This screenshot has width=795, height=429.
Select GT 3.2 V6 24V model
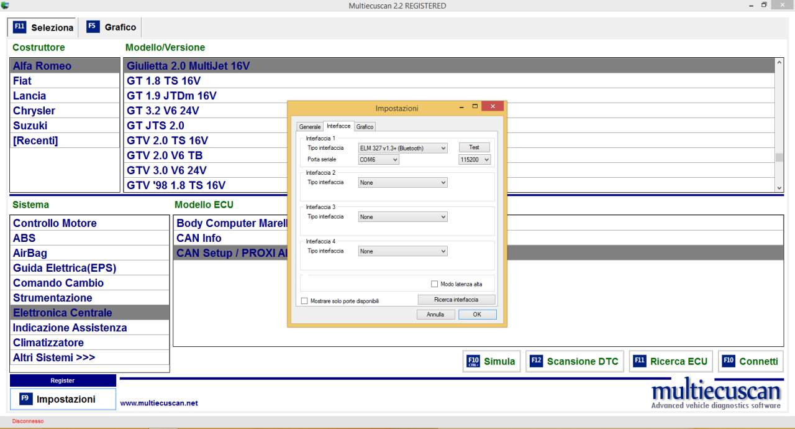(206, 111)
